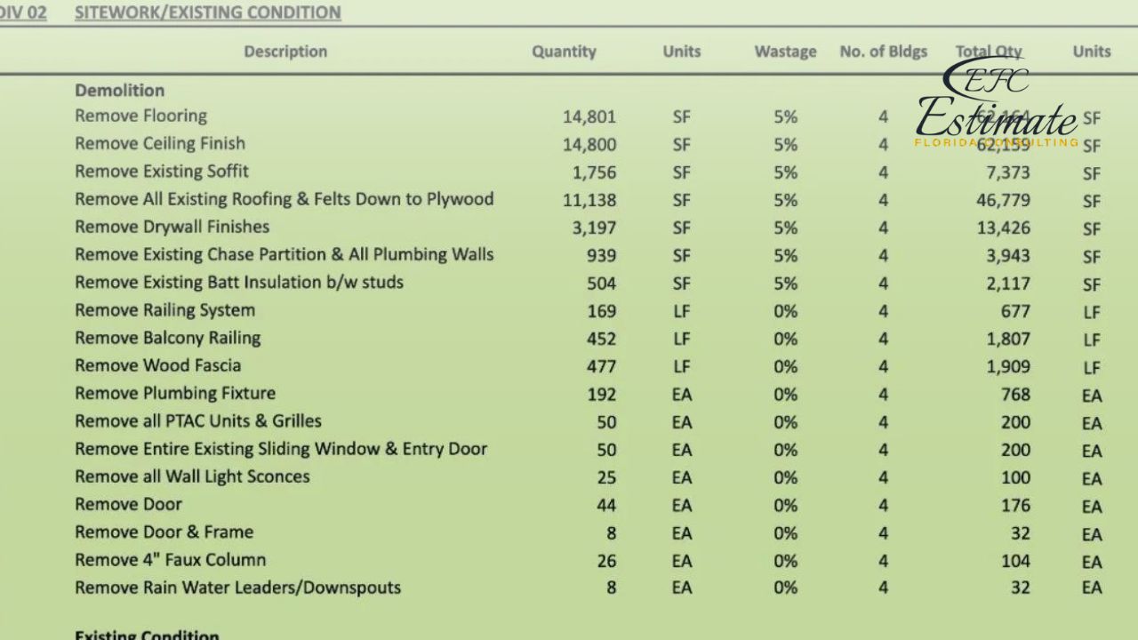Click Remove All Existing Roofing & Felts row
Image resolution: width=1138 pixels, height=640 pixels.
tap(284, 199)
